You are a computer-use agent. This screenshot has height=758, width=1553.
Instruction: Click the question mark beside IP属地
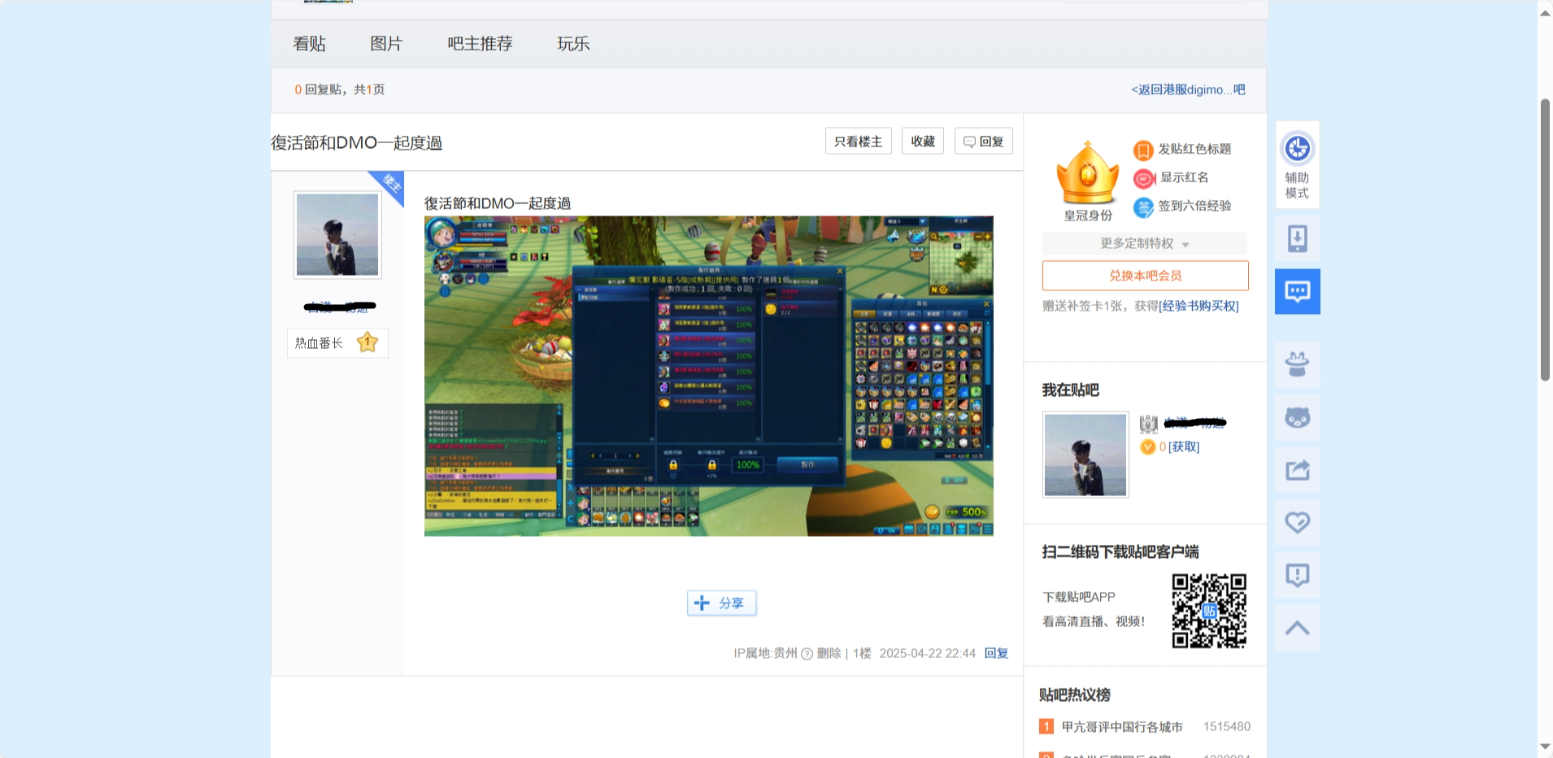point(807,654)
